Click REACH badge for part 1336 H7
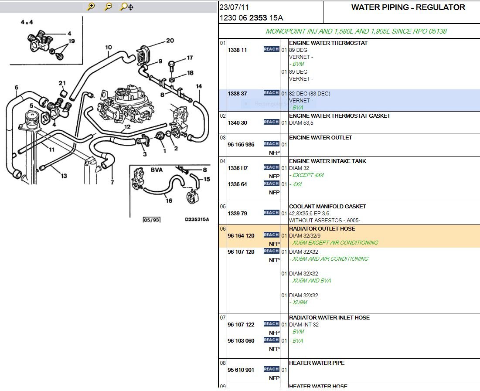 point(271,167)
